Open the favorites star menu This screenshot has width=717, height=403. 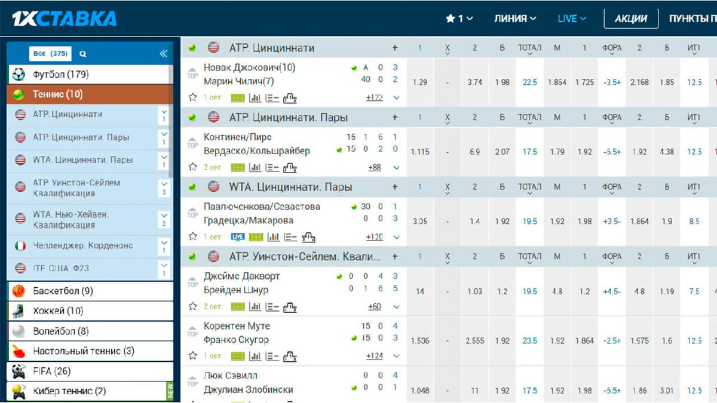459,19
